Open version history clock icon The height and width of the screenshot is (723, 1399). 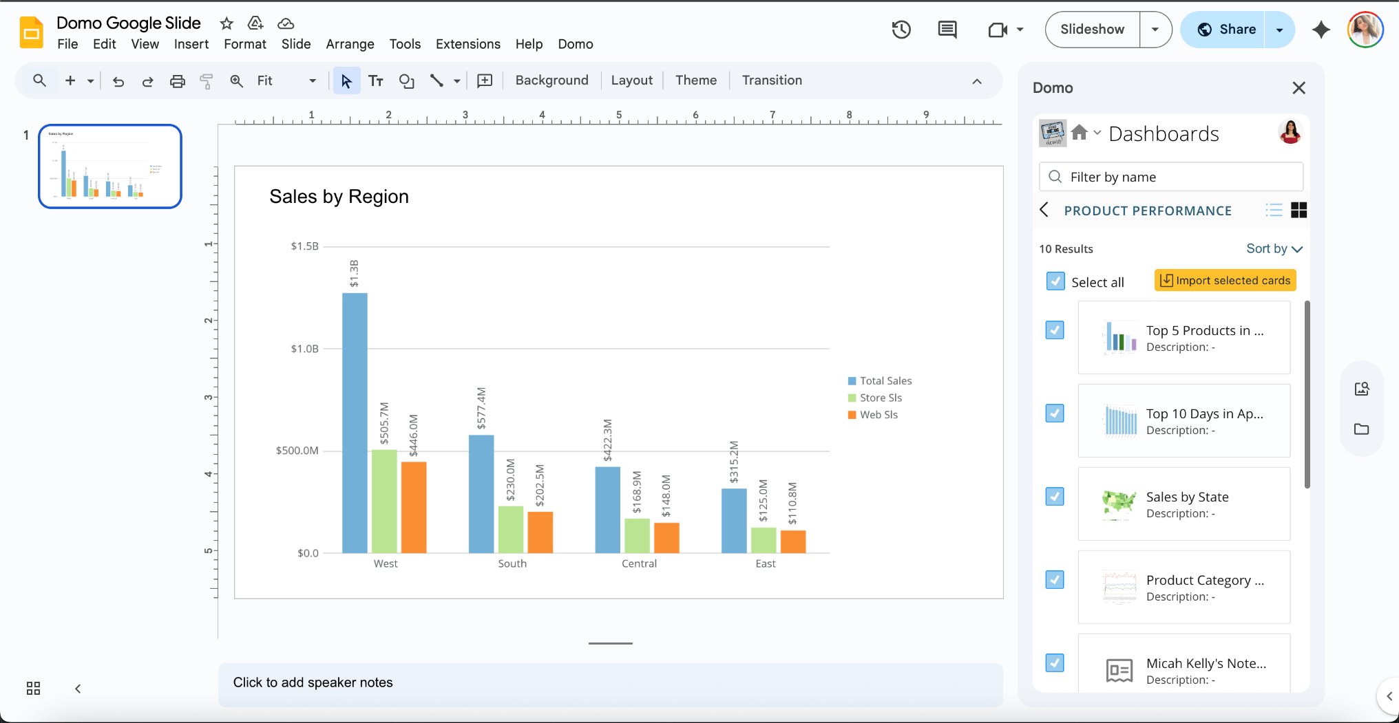(901, 30)
